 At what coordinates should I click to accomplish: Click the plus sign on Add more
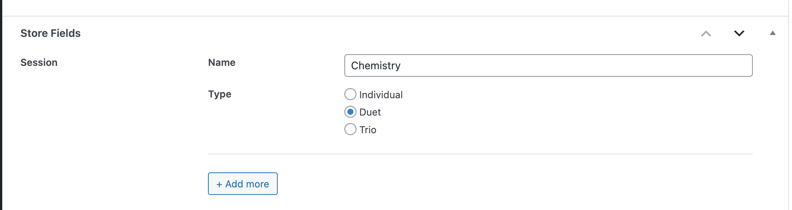click(x=219, y=184)
